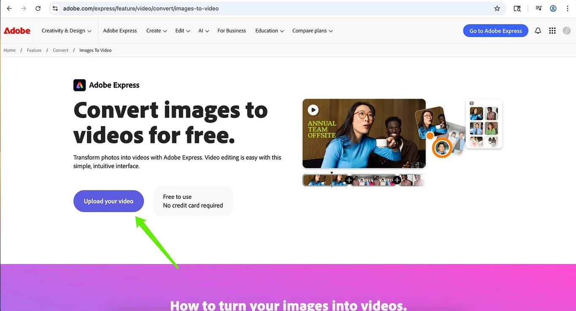576x311 pixels.
Task: Click the Go to Adobe Express button
Action: (x=495, y=31)
